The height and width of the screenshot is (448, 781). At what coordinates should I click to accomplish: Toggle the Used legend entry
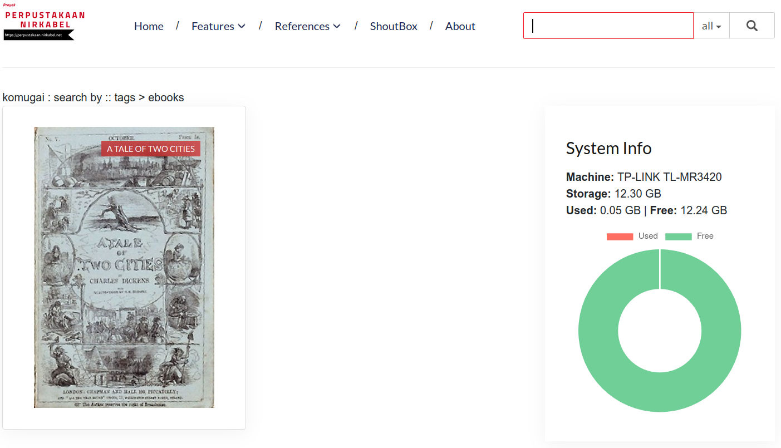click(632, 236)
